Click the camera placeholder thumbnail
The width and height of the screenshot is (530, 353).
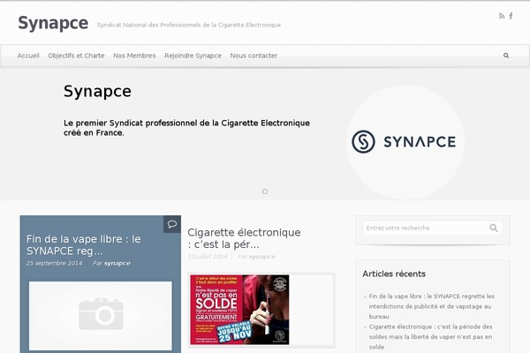101,316
